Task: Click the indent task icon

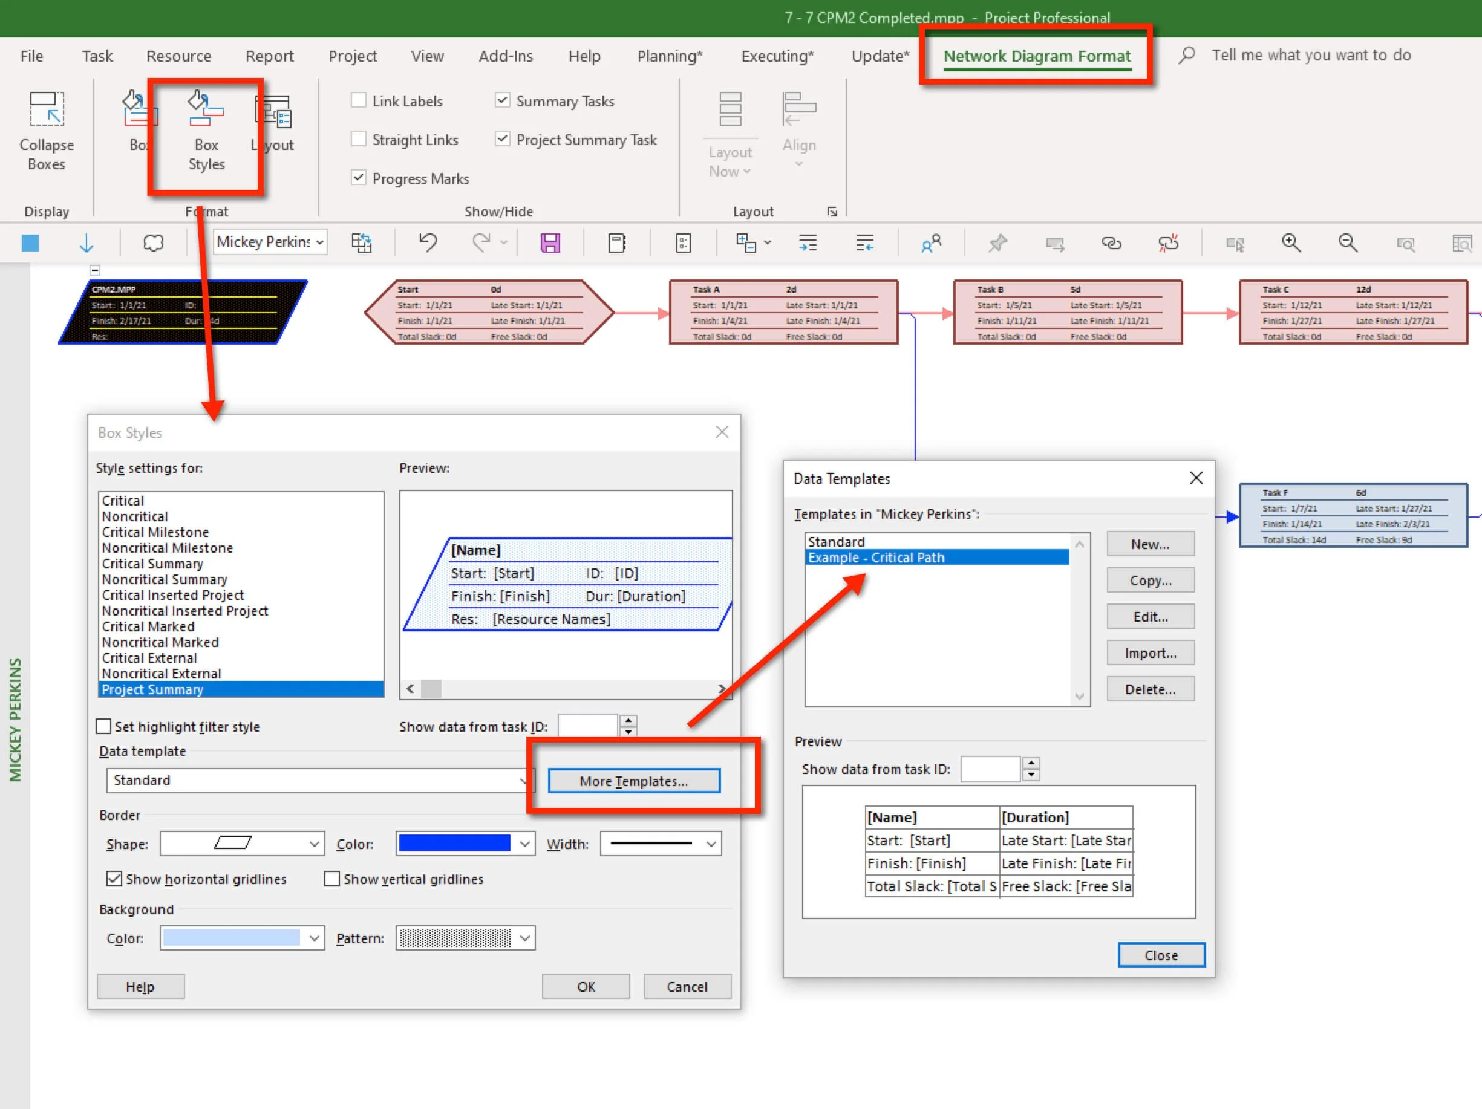Action: [x=808, y=242]
